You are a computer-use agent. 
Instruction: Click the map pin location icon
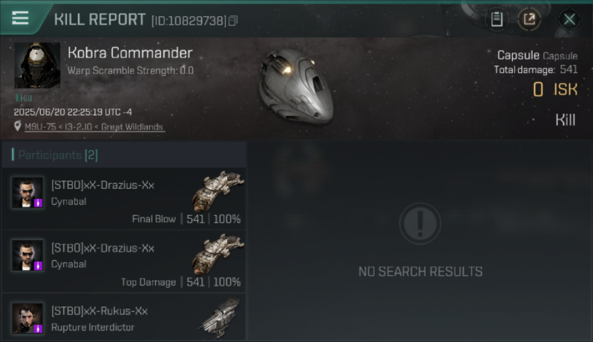tap(18, 126)
